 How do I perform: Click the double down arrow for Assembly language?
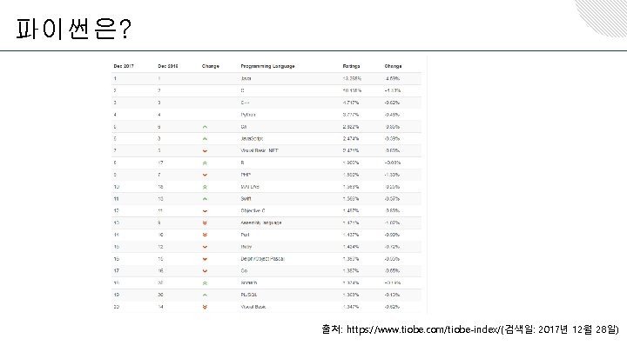coord(205,222)
